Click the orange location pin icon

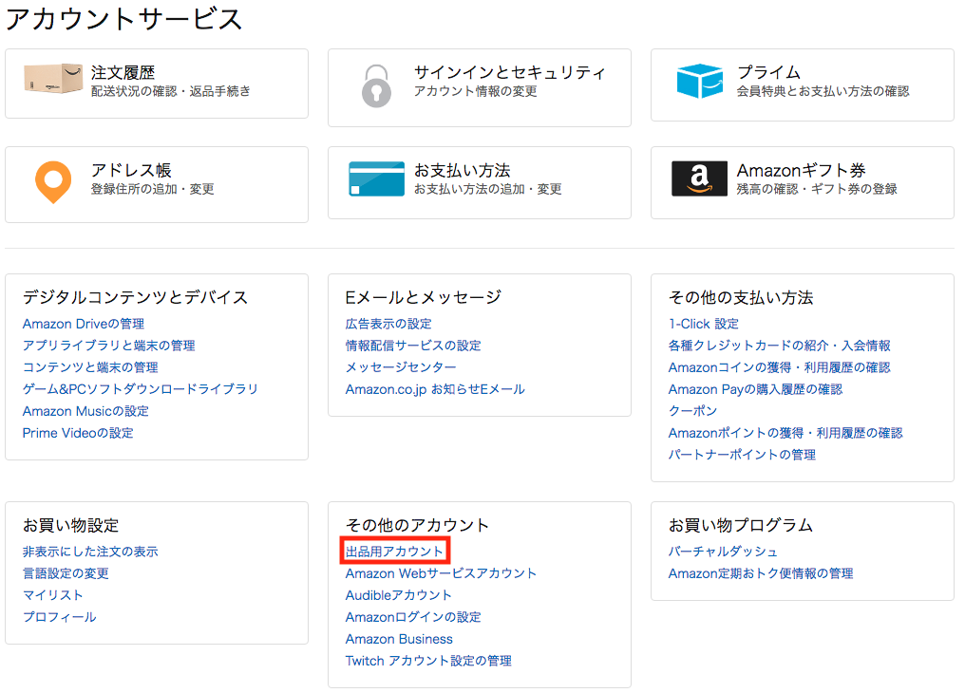tap(53, 182)
